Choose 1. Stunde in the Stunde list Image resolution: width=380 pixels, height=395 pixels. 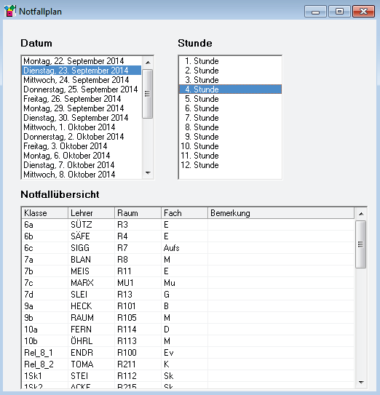pos(230,61)
